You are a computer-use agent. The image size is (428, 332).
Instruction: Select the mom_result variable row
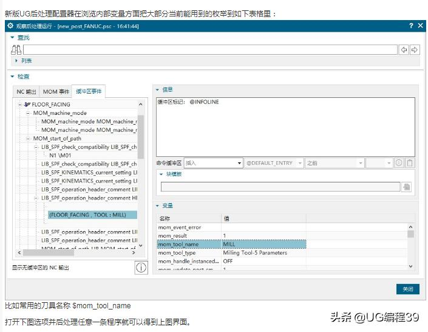pos(231,235)
